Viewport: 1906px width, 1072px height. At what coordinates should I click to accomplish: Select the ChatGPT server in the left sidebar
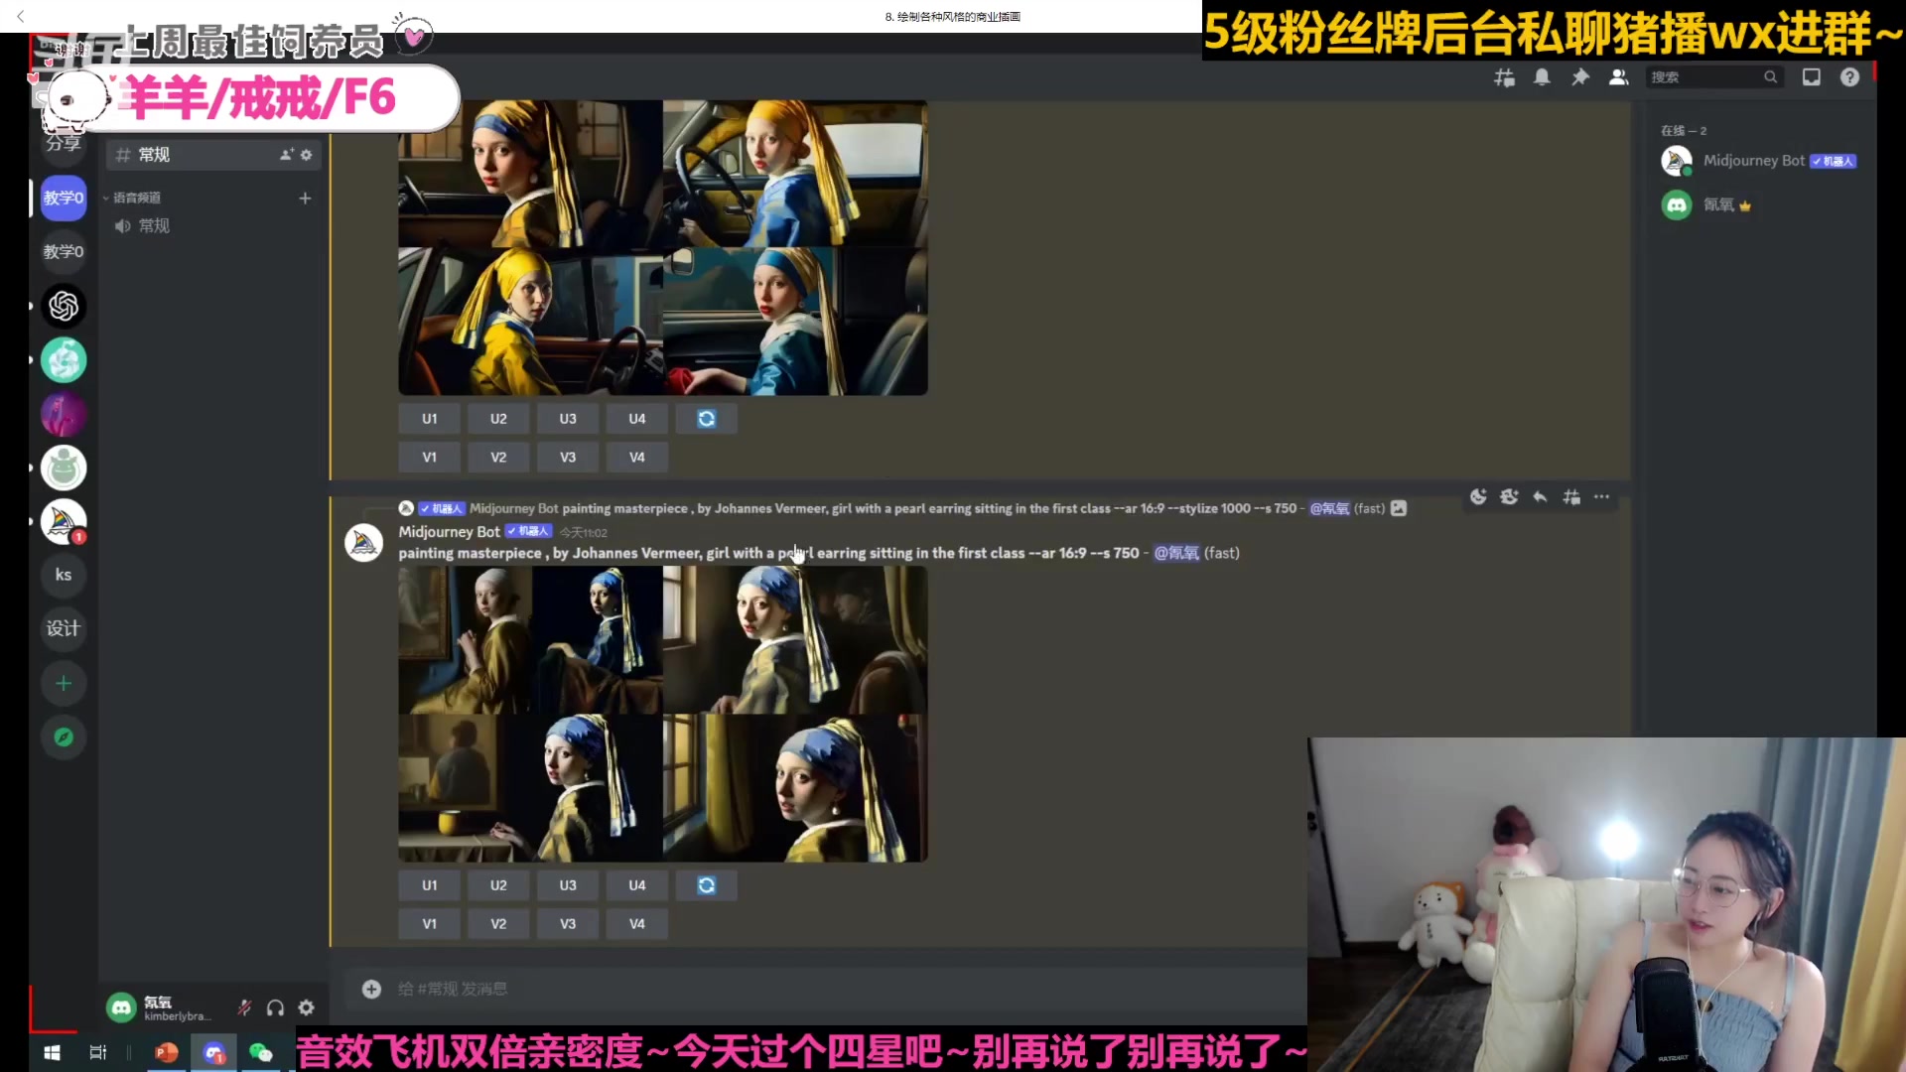[64, 307]
